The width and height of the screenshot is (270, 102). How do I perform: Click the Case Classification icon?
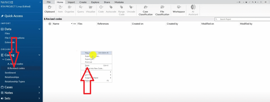pyautogui.click(x=146, y=7)
